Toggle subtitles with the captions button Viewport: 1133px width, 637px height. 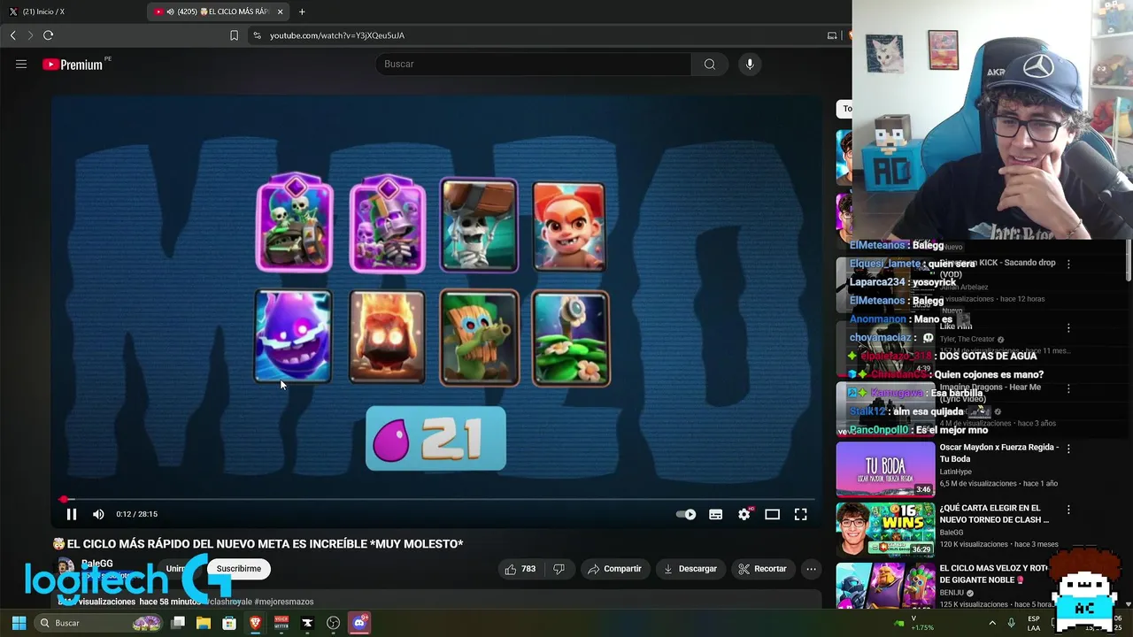click(x=715, y=514)
